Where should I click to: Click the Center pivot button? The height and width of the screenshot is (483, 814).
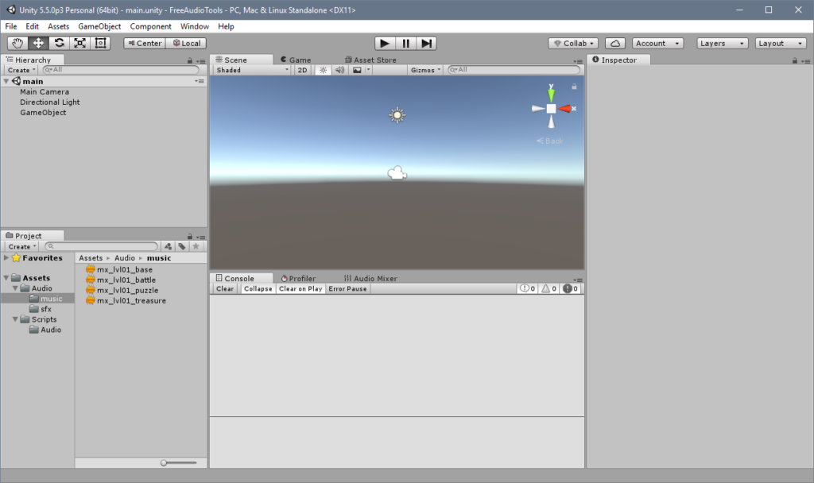click(144, 43)
